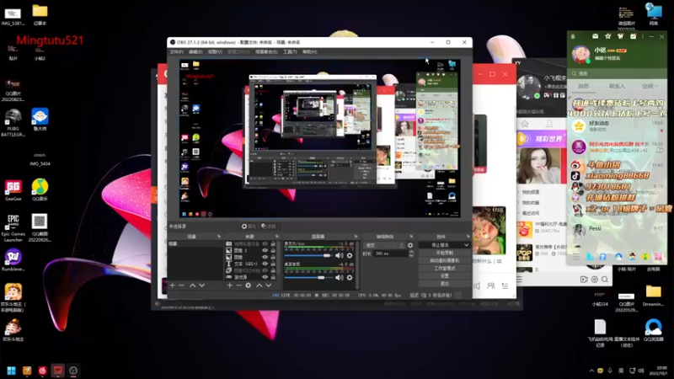Image resolution: width=674 pixels, height=379 pixels.
Task: Pop out the 混音器 dock panel
Action: point(356,237)
